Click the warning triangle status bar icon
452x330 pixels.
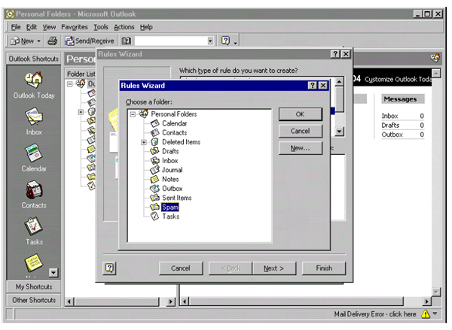(425, 314)
